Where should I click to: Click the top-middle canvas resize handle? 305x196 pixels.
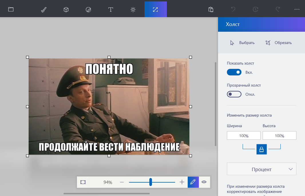click(x=109, y=57)
